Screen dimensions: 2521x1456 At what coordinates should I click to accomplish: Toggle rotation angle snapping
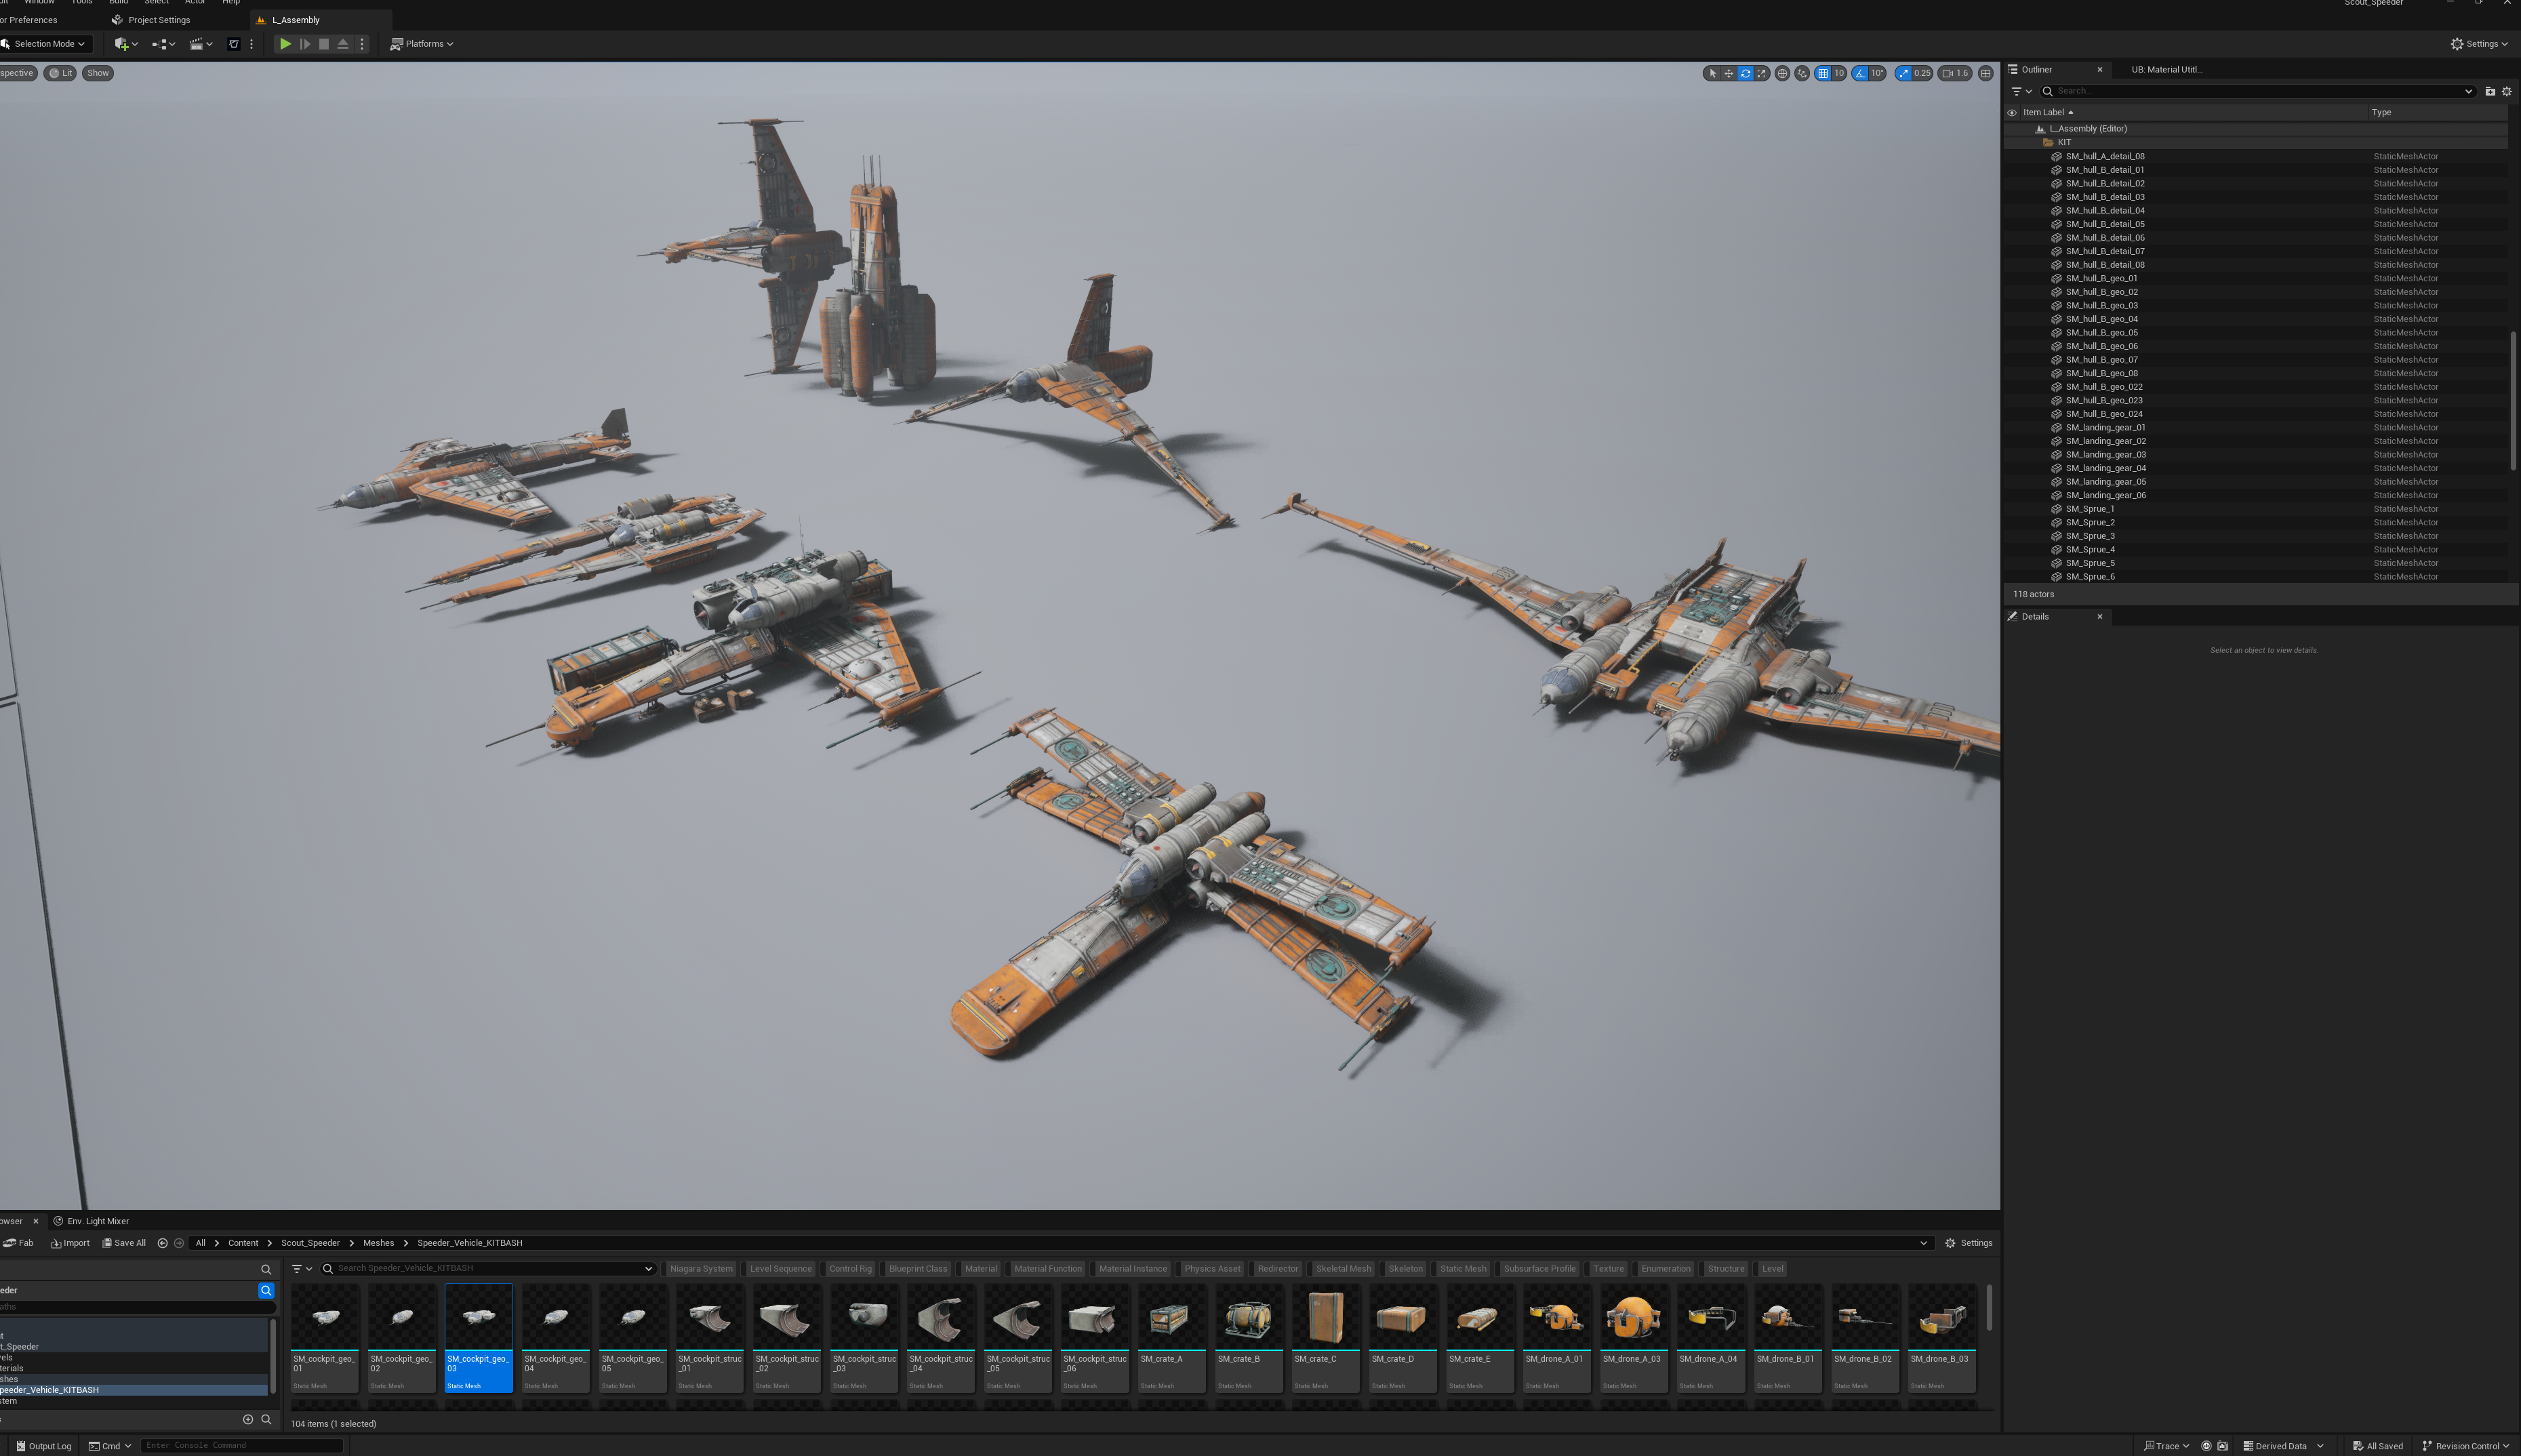[x=1860, y=73]
